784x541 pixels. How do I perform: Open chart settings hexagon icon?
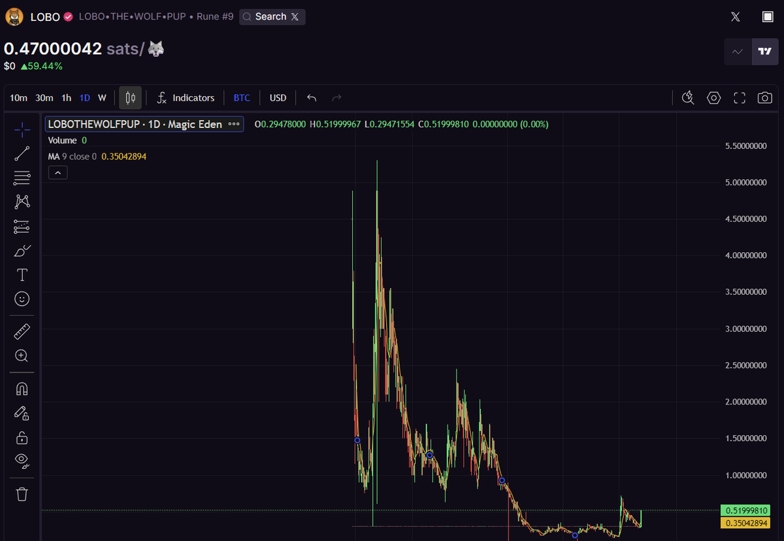coord(713,98)
